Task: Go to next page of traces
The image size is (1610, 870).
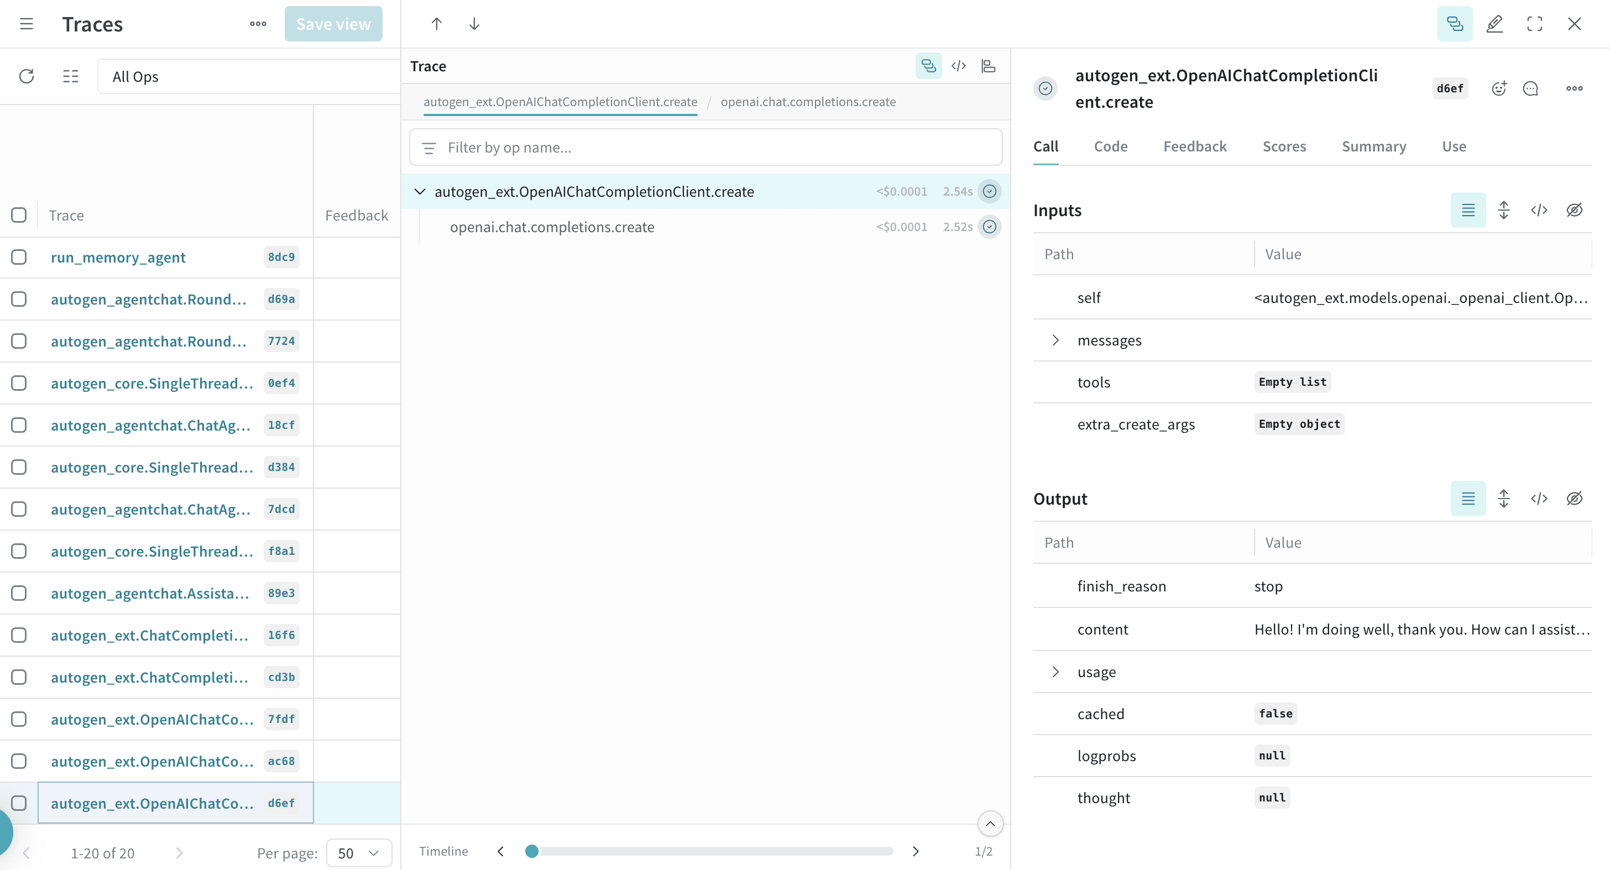Action: click(x=179, y=853)
